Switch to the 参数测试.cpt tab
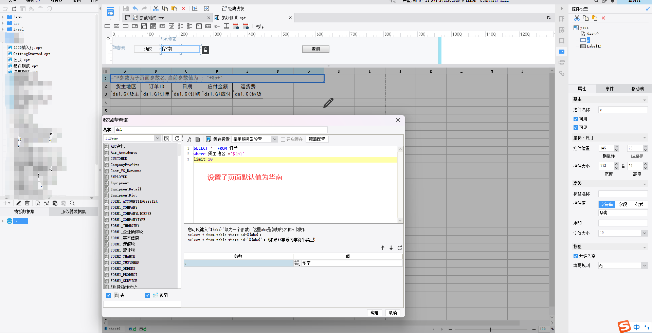Screen dimensions: 652x333 233,18
